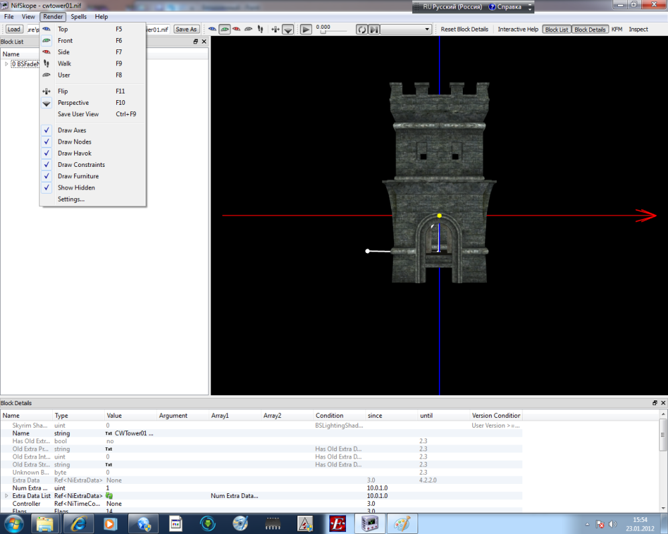Click the Version Condition column header
The width and height of the screenshot is (668, 534).
[x=496, y=415]
